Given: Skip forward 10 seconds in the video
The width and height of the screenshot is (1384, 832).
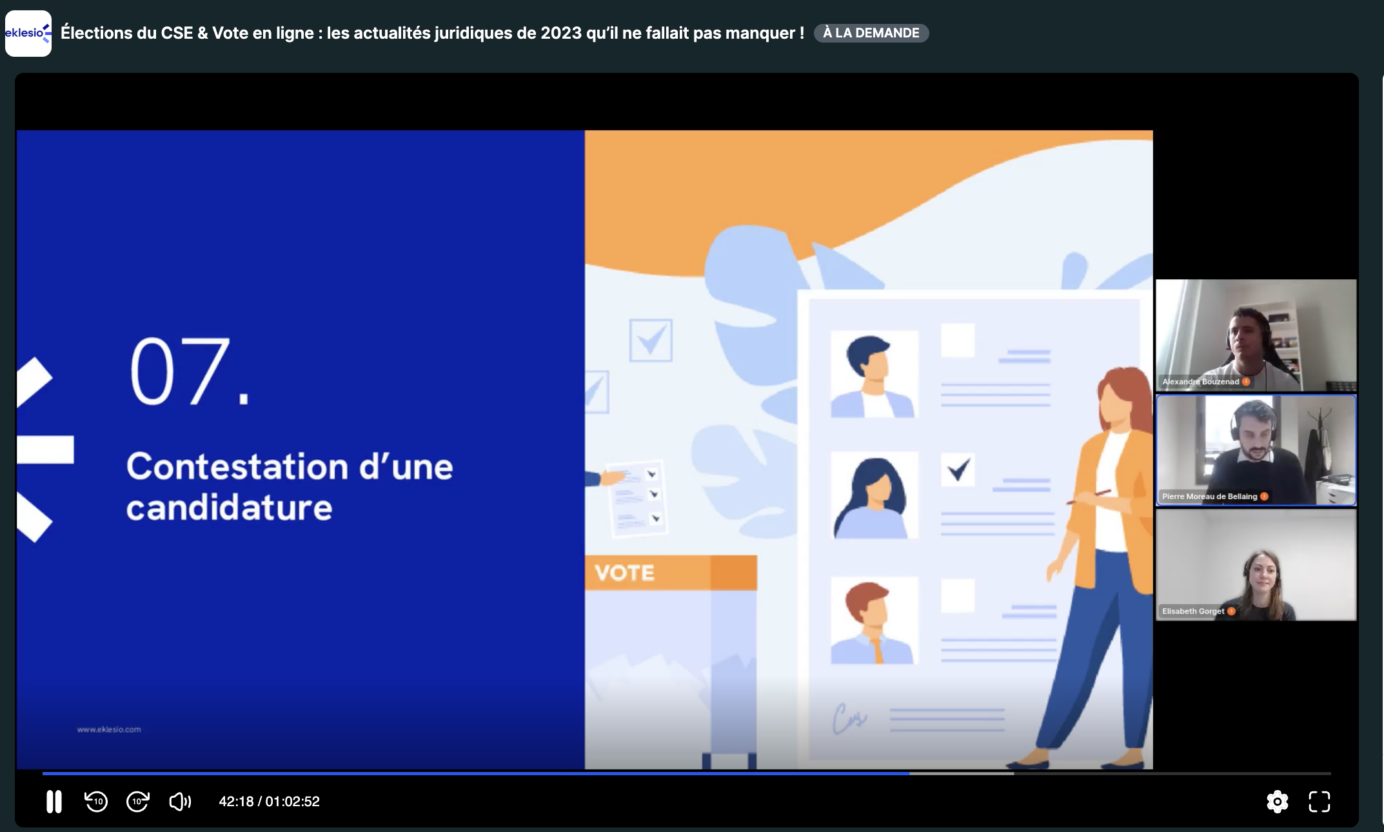Looking at the screenshot, I should (137, 802).
